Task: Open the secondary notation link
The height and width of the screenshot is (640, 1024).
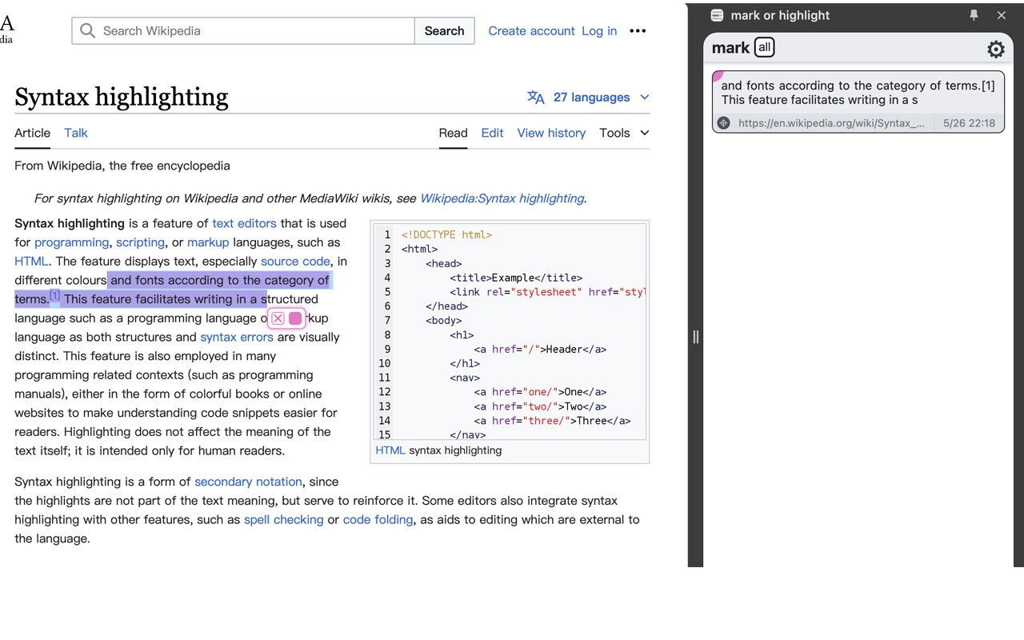Action: pyautogui.click(x=248, y=482)
